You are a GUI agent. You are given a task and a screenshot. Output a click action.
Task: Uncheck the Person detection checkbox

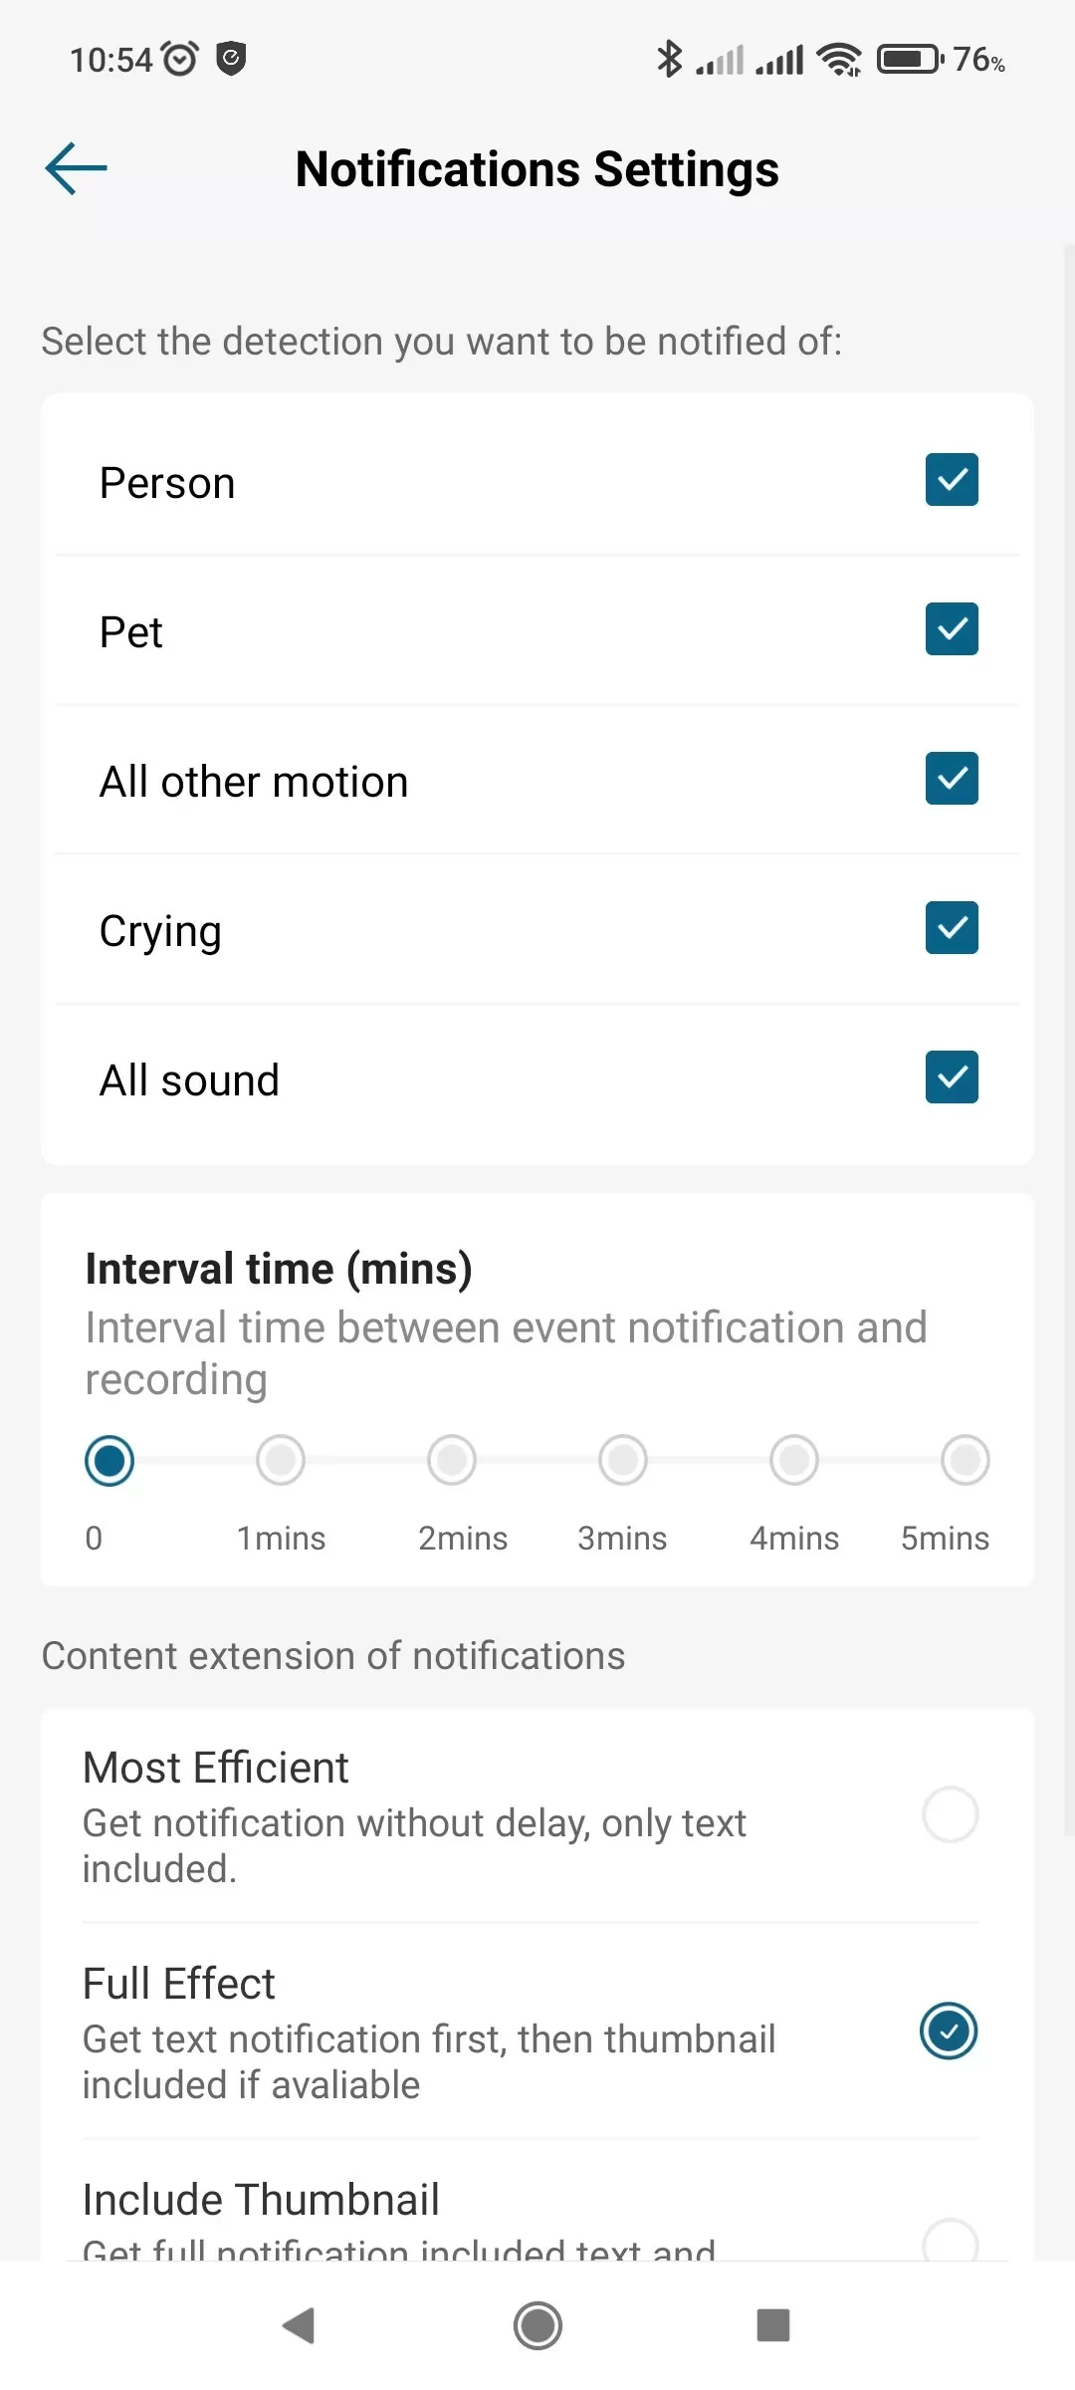(952, 480)
